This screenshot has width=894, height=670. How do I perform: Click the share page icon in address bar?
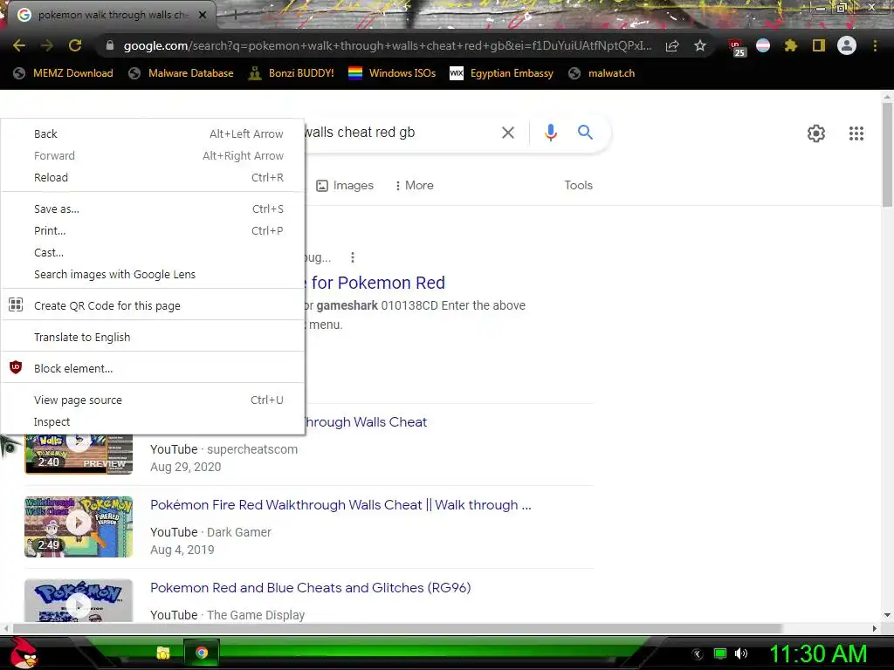(x=672, y=45)
